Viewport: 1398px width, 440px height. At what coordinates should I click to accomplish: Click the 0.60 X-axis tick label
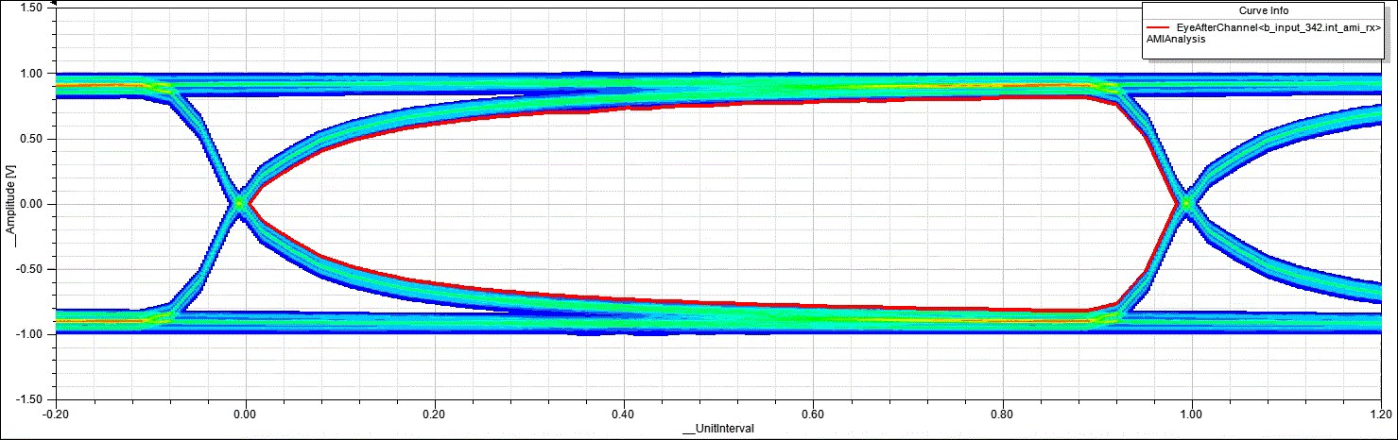(x=813, y=413)
